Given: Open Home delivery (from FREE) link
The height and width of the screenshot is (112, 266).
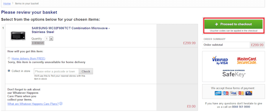Looking at the screenshot, I should tap(28, 58).
